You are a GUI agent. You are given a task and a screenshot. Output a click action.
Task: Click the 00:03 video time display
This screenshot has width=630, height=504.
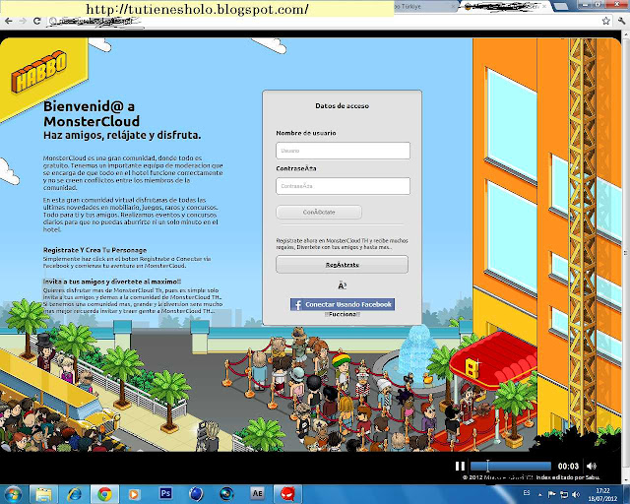click(x=568, y=467)
